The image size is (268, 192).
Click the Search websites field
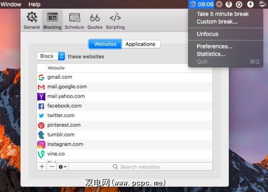[x=141, y=167]
